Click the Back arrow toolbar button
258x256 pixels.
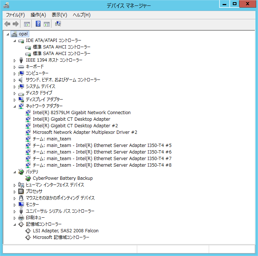click(7, 24)
